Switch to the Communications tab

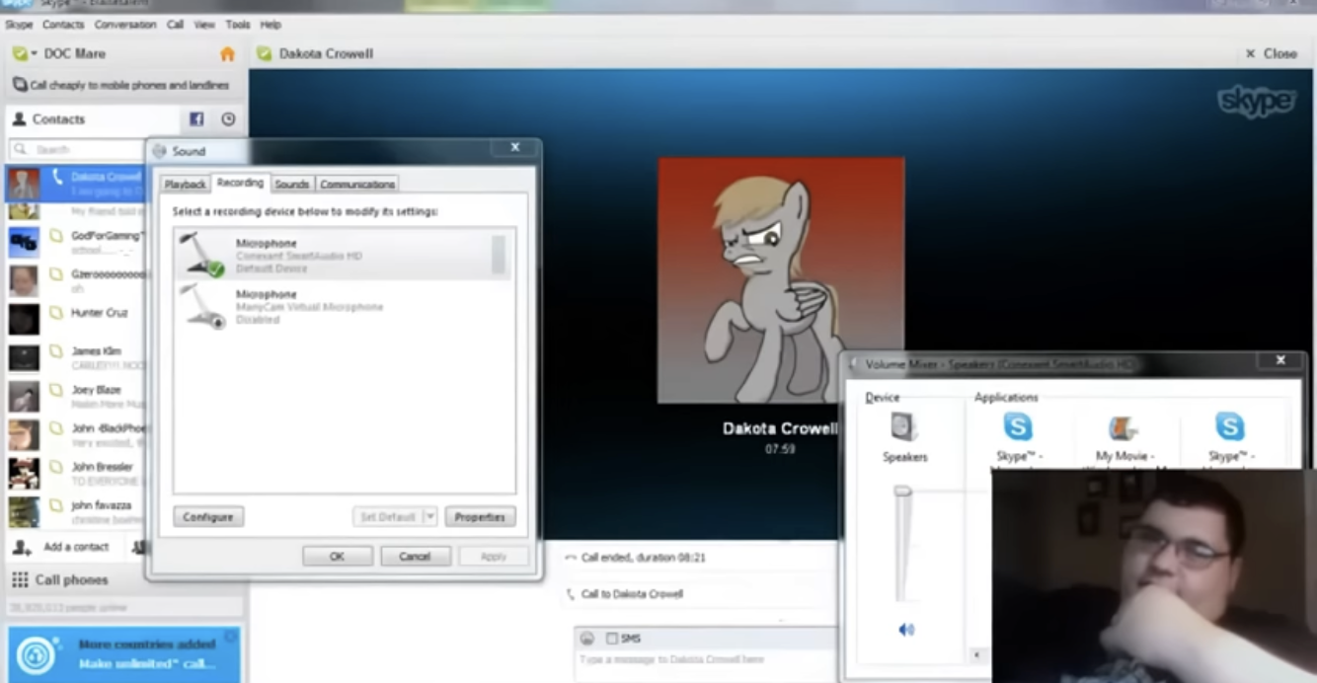pyautogui.click(x=357, y=185)
